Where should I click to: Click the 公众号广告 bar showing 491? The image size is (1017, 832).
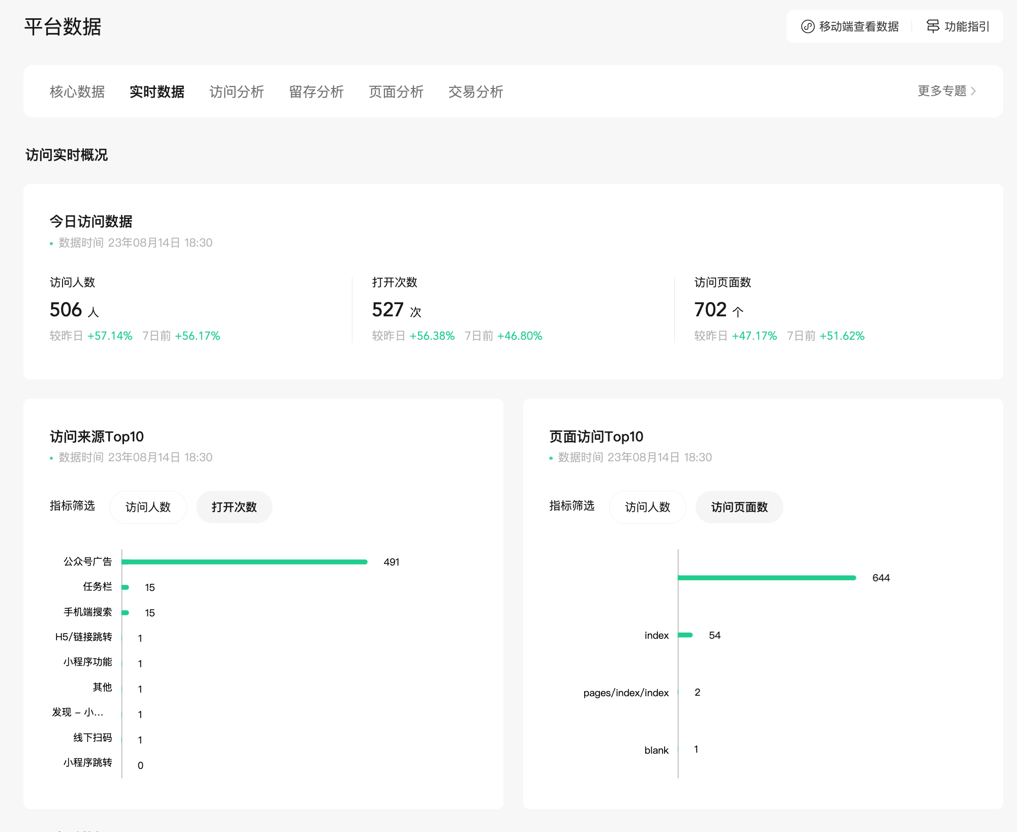pyautogui.click(x=244, y=562)
